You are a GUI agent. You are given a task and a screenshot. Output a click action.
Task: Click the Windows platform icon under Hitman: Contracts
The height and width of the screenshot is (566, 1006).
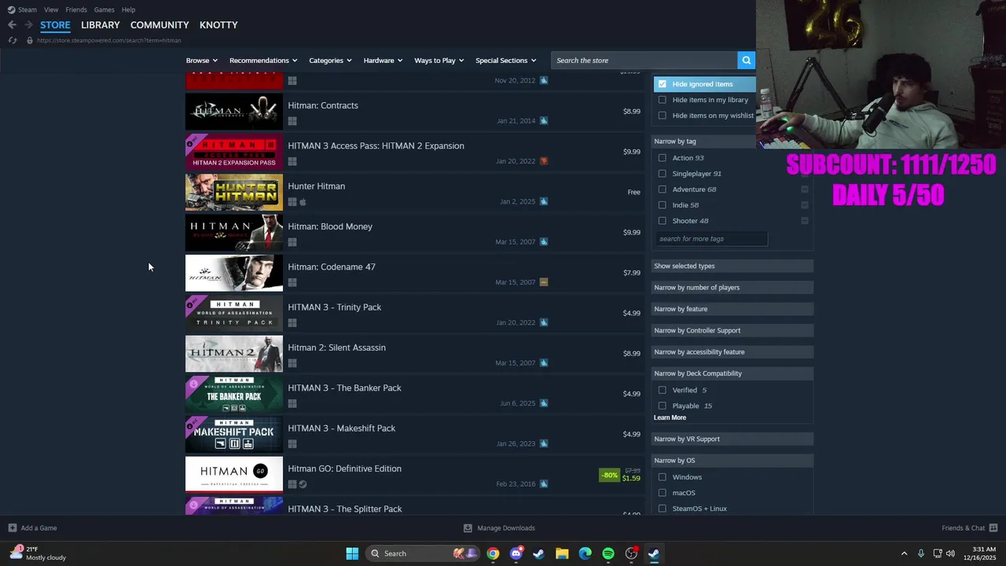tap(292, 121)
